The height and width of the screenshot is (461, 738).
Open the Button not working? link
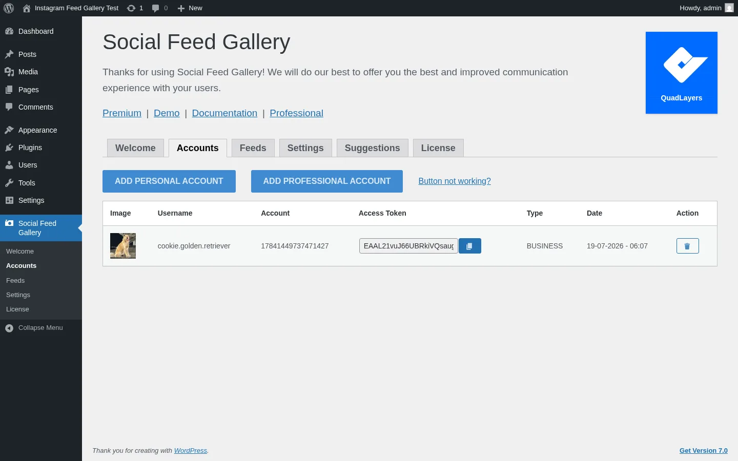coord(455,181)
